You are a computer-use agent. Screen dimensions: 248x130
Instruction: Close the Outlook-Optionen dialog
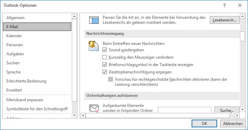[240, 6]
